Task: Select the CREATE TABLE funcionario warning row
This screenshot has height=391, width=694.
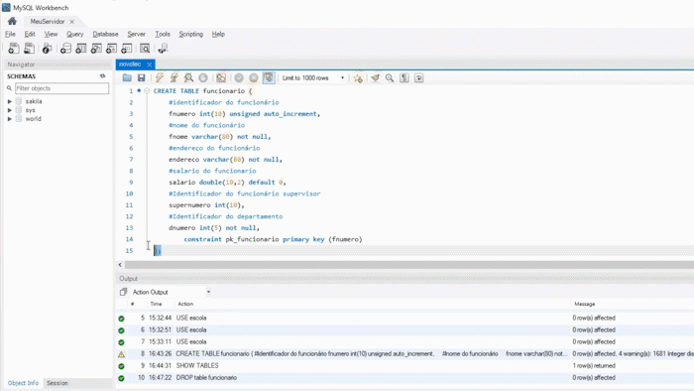Action: [405, 354]
